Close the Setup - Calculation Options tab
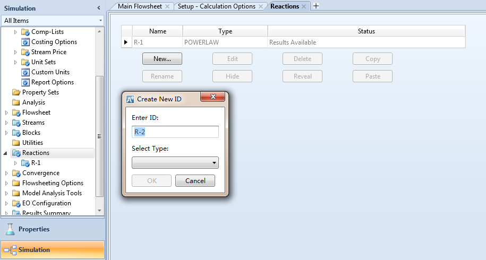Viewport: 486px width, 260px height. coord(261,6)
